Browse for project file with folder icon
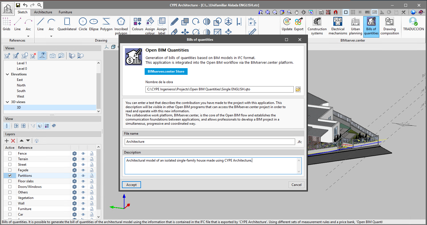The image size is (427, 225). 298,89
